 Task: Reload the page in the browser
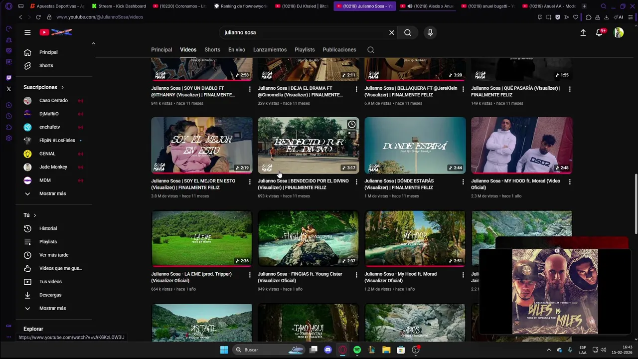[38, 17]
